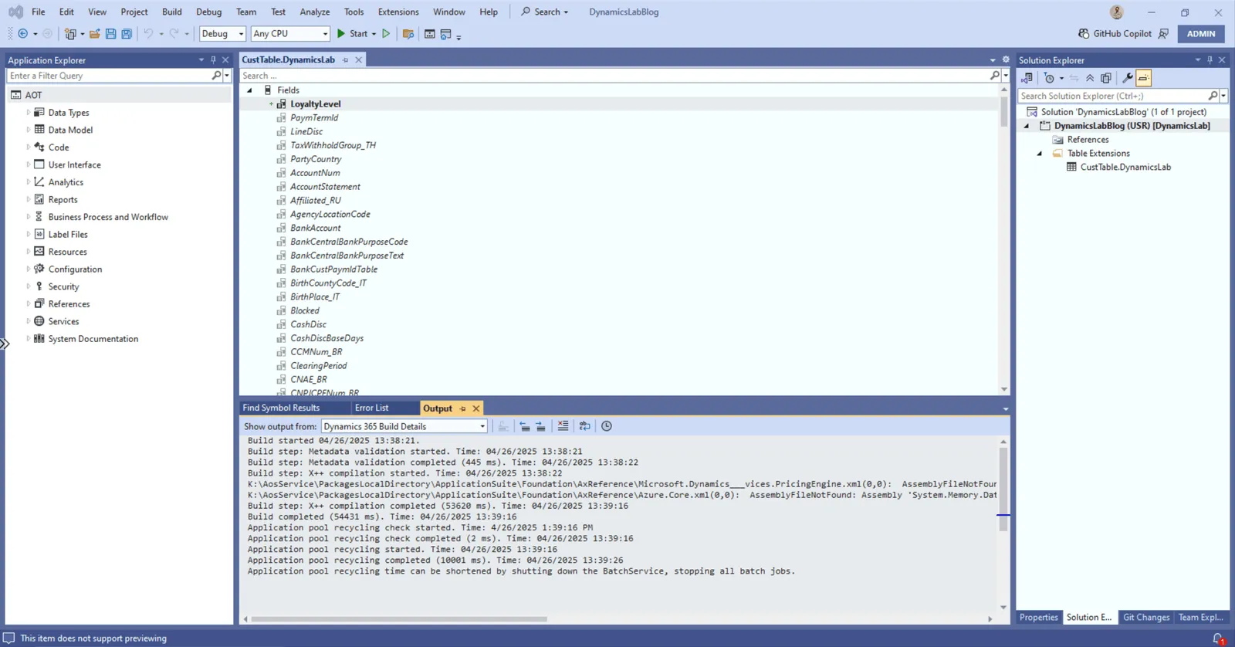Toggle auto hide pin on Application Explorer
This screenshot has height=647, width=1235.
214,59
